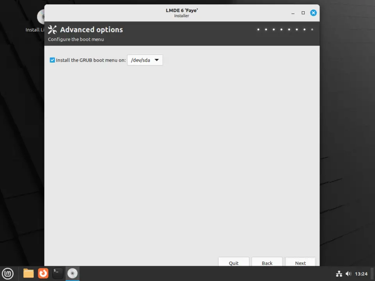Minimize the installer window
375x281 pixels.
pyautogui.click(x=293, y=13)
